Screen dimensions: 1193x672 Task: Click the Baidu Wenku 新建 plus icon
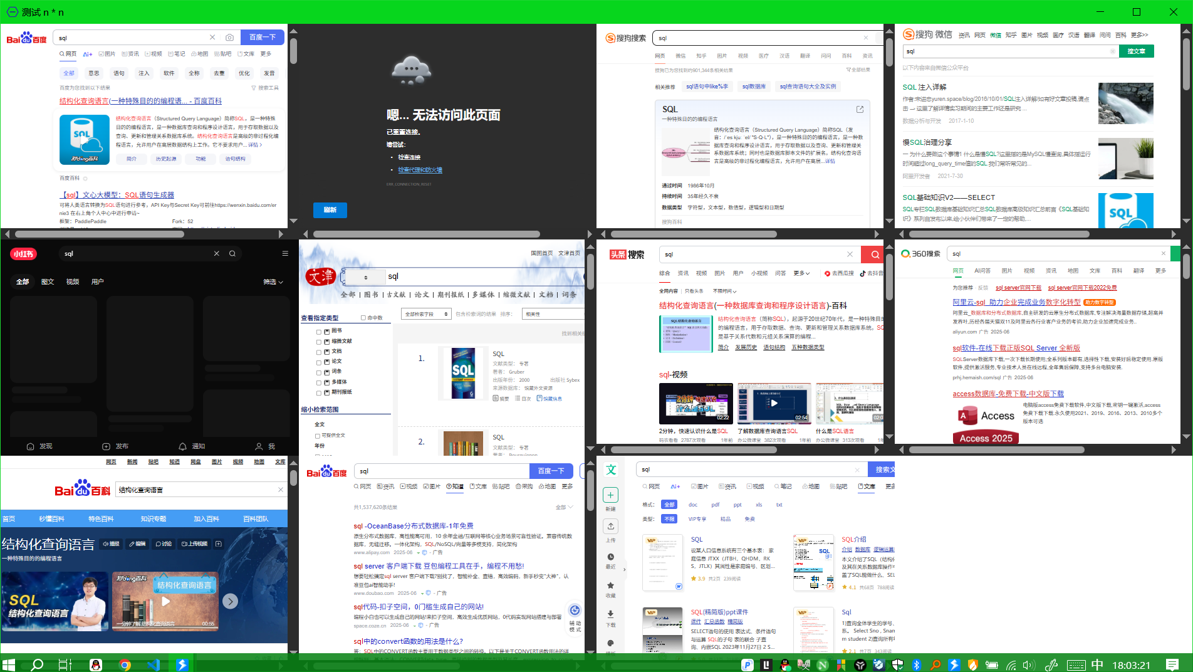[611, 495]
